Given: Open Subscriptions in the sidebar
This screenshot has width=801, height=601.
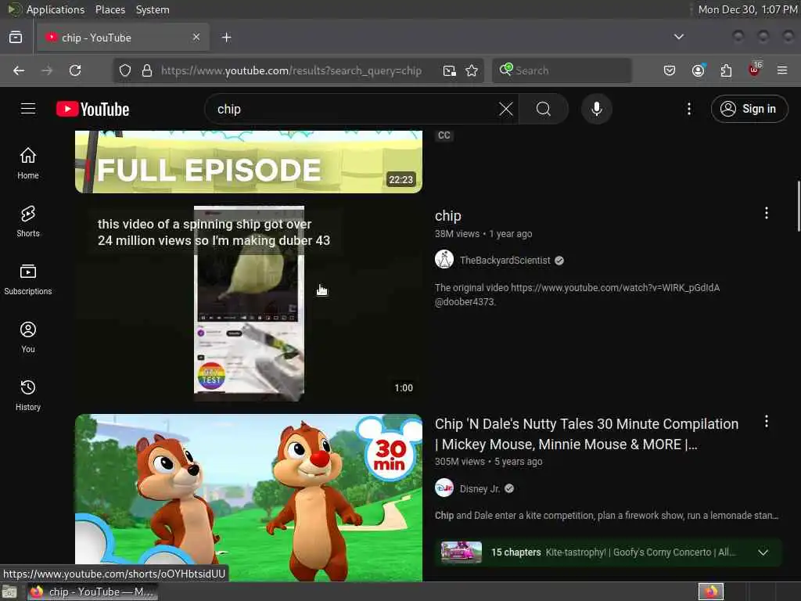Looking at the screenshot, I should 28,279.
